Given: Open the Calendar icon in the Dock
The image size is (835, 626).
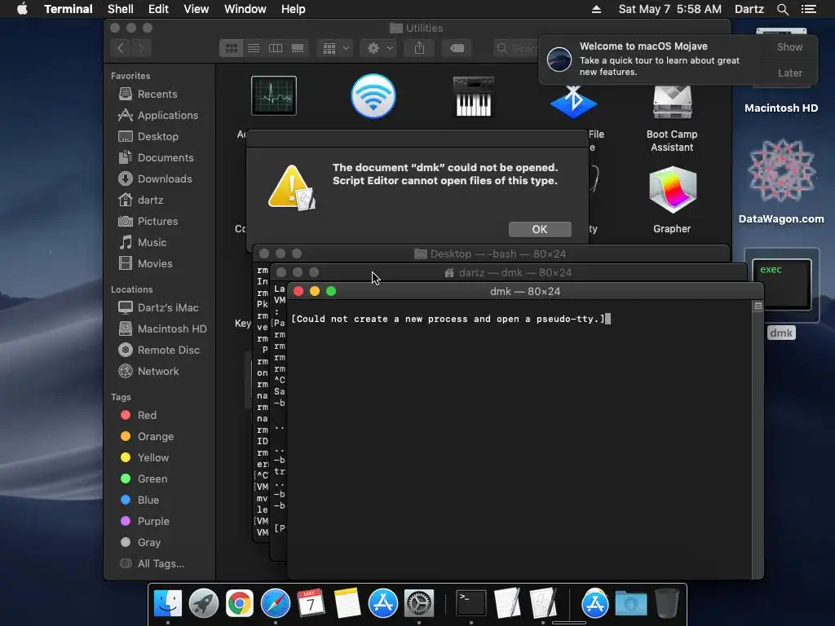Looking at the screenshot, I should [311, 604].
